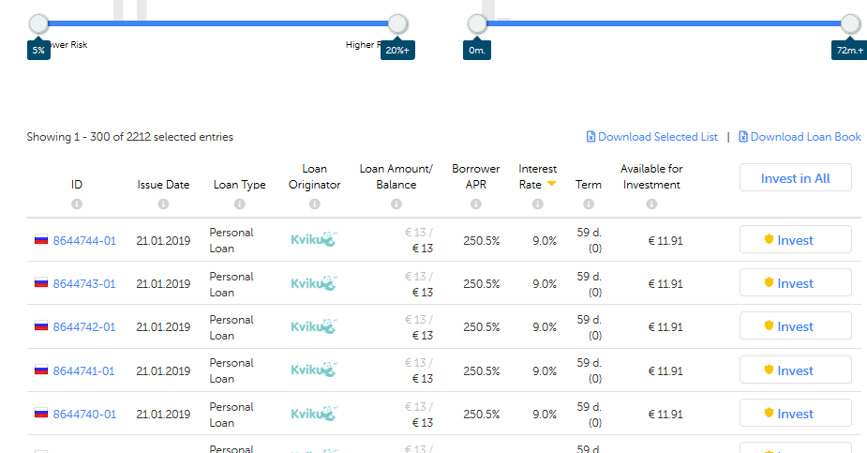
Task: Click Kviku logo in loan 8644744-01 row
Action: coord(313,240)
